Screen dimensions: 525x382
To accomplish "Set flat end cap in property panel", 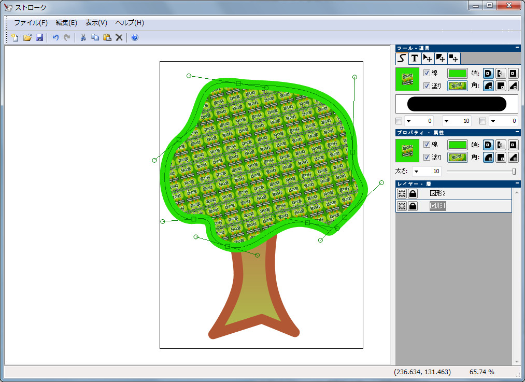I will [501, 145].
